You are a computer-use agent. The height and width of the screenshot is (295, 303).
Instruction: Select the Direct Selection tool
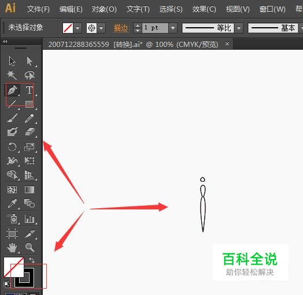[29, 61]
